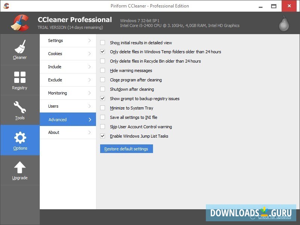
Task: Open the About options page
Action: (68, 132)
